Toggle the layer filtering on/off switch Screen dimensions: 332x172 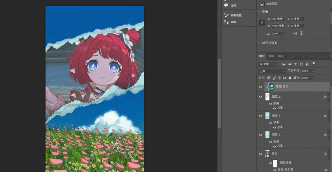pyautogui.click(x=314, y=63)
